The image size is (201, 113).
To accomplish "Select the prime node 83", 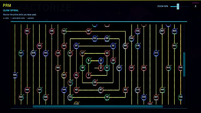I will coord(125,90).
